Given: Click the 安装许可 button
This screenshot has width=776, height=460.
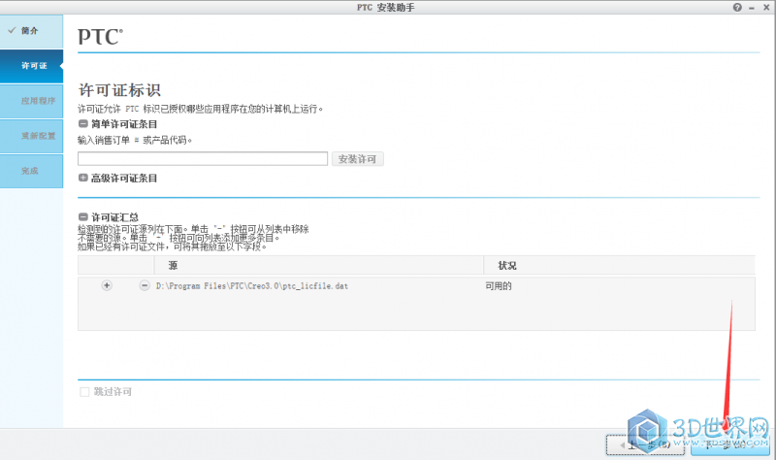Looking at the screenshot, I should [357, 159].
